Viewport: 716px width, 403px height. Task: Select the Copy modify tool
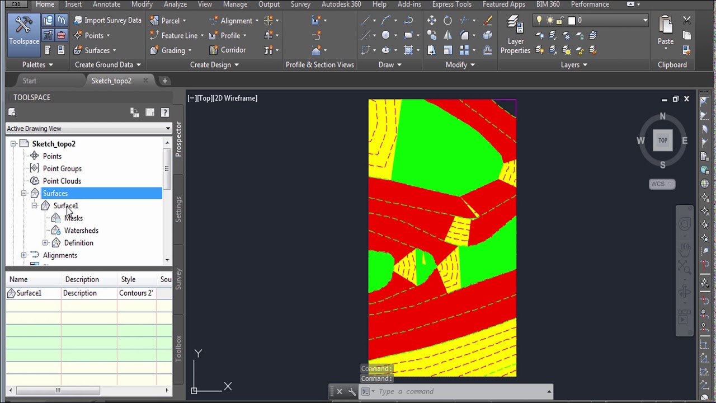click(432, 35)
